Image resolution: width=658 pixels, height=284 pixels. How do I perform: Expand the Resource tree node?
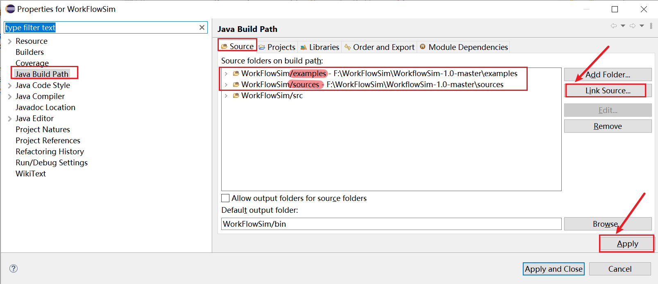10,41
